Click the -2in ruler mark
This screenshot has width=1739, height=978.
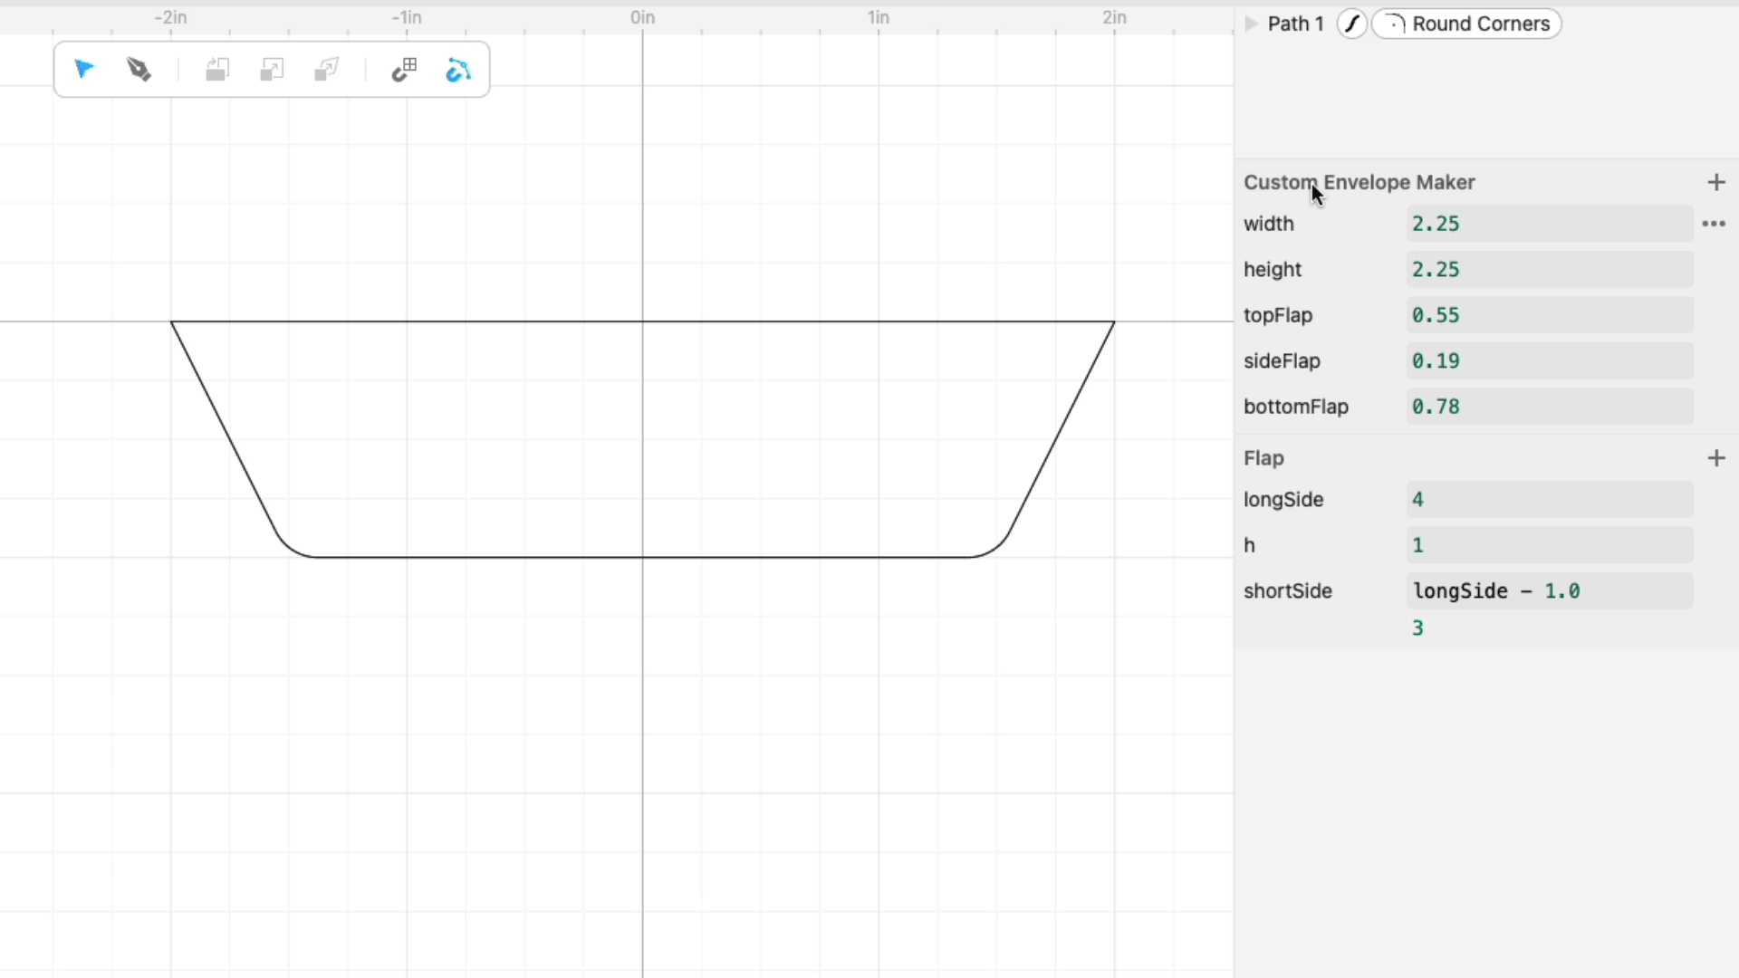coord(170,17)
